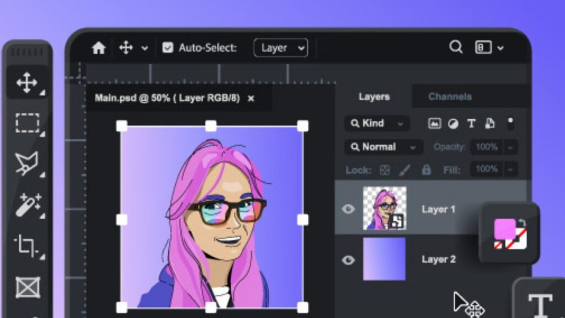Screen dimensions: 565x318
Task: Click the toolbar grip handle at top
Action: tap(26, 52)
